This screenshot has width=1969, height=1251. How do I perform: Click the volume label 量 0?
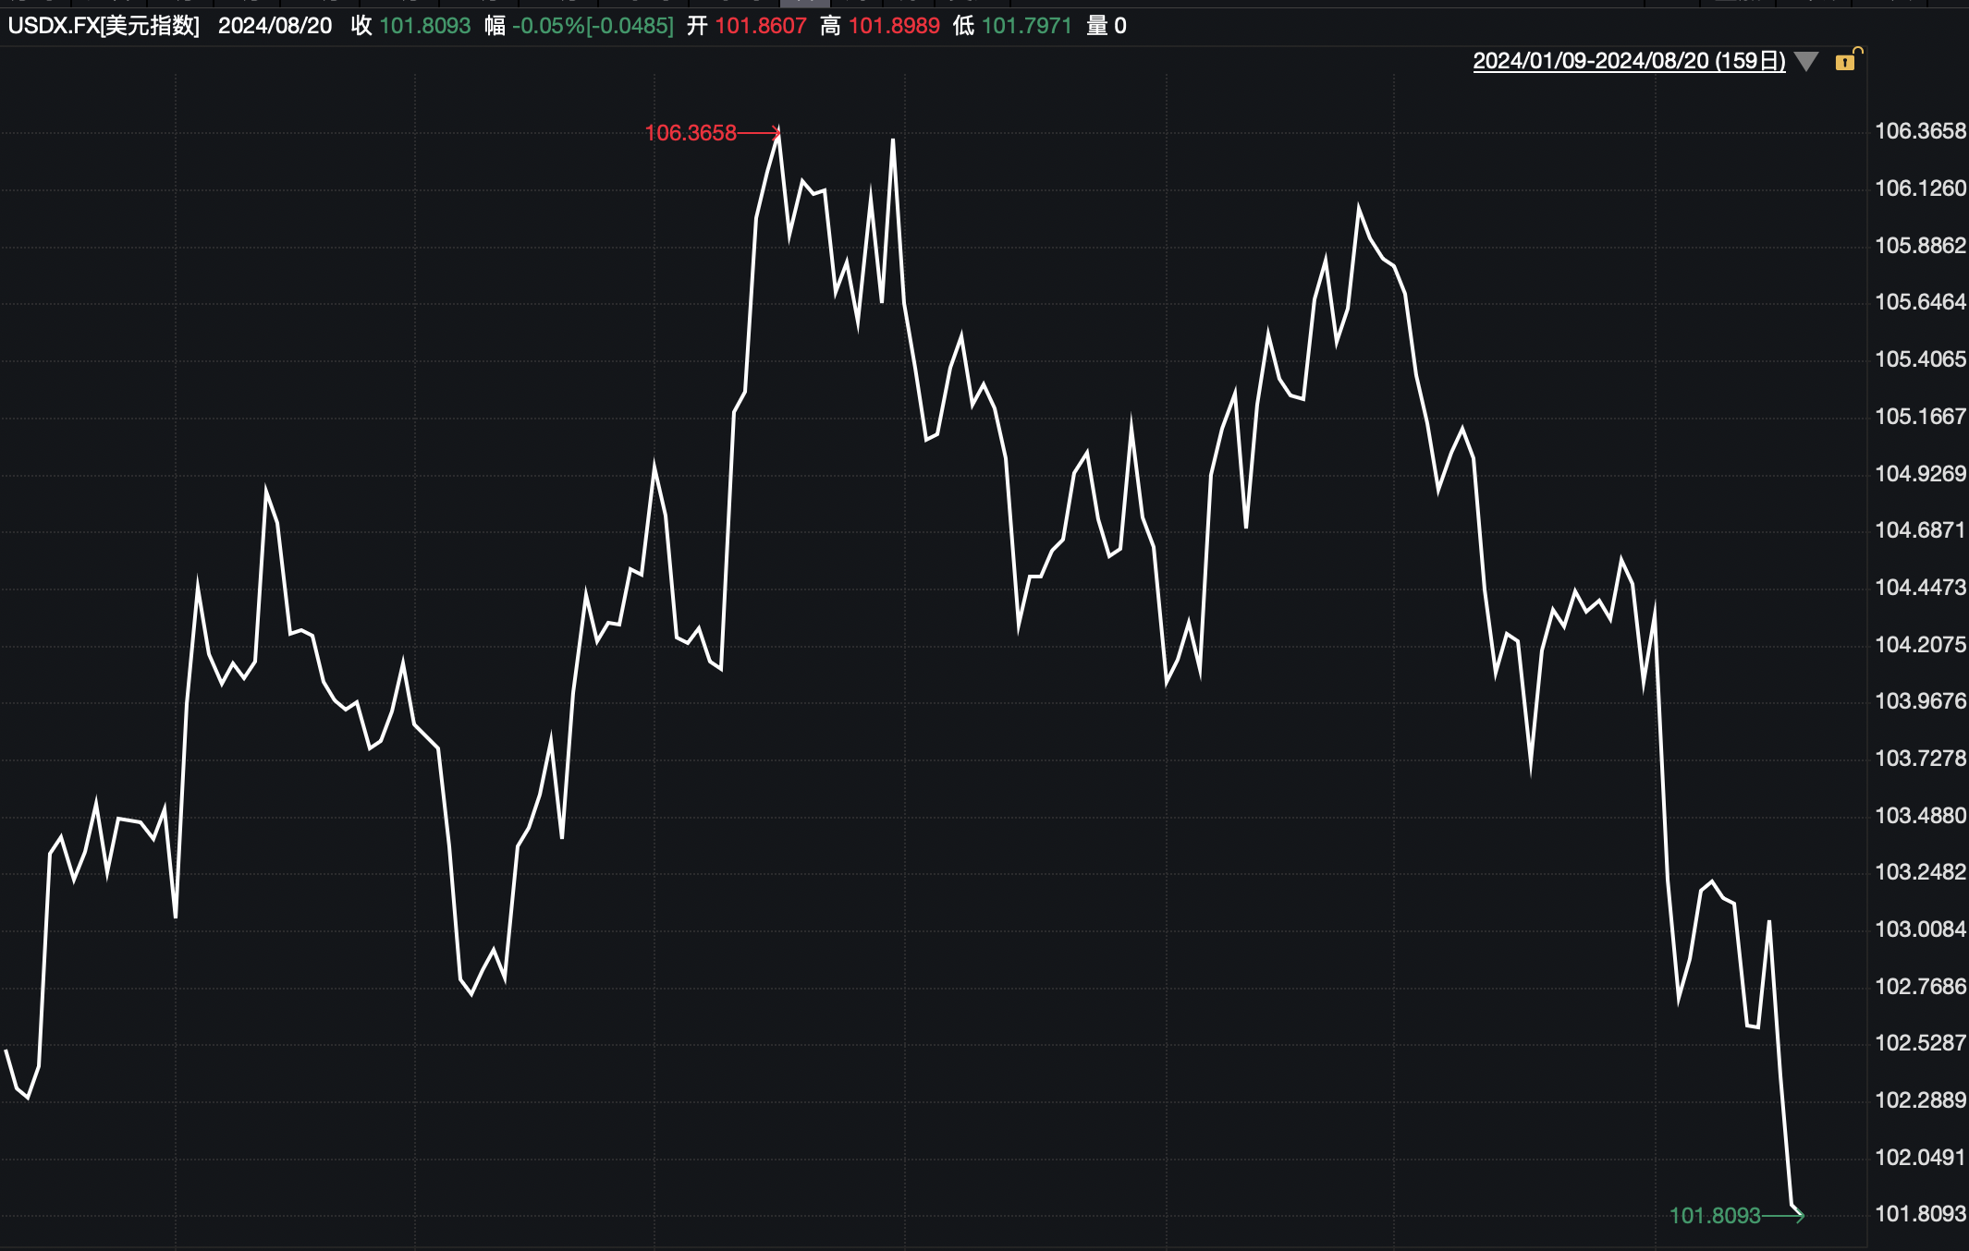click(1106, 26)
